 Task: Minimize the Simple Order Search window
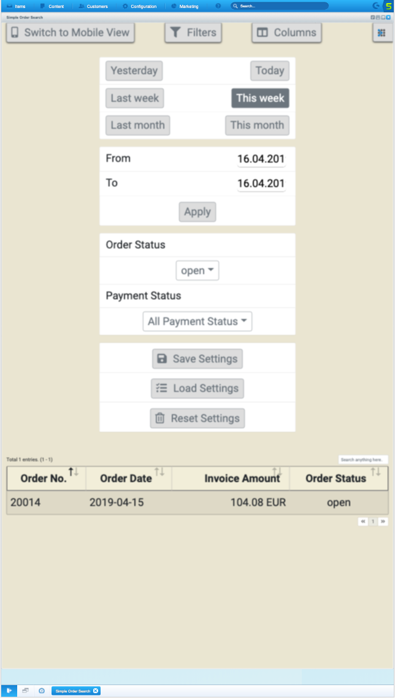(378, 17)
